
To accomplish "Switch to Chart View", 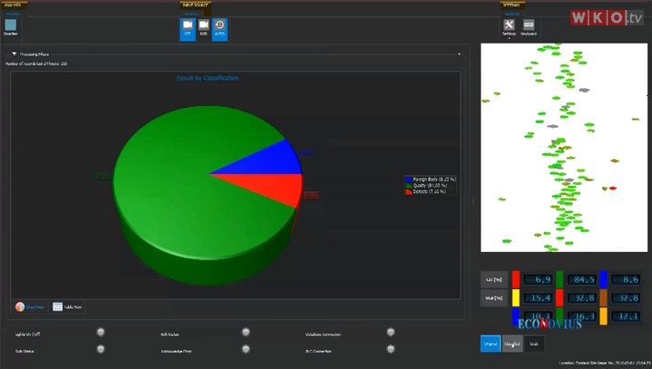I will pos(30,307).
